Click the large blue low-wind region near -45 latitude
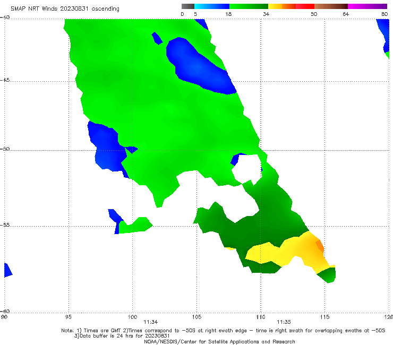This screenshot has height=345, width=393. click(x=201, y=66)
